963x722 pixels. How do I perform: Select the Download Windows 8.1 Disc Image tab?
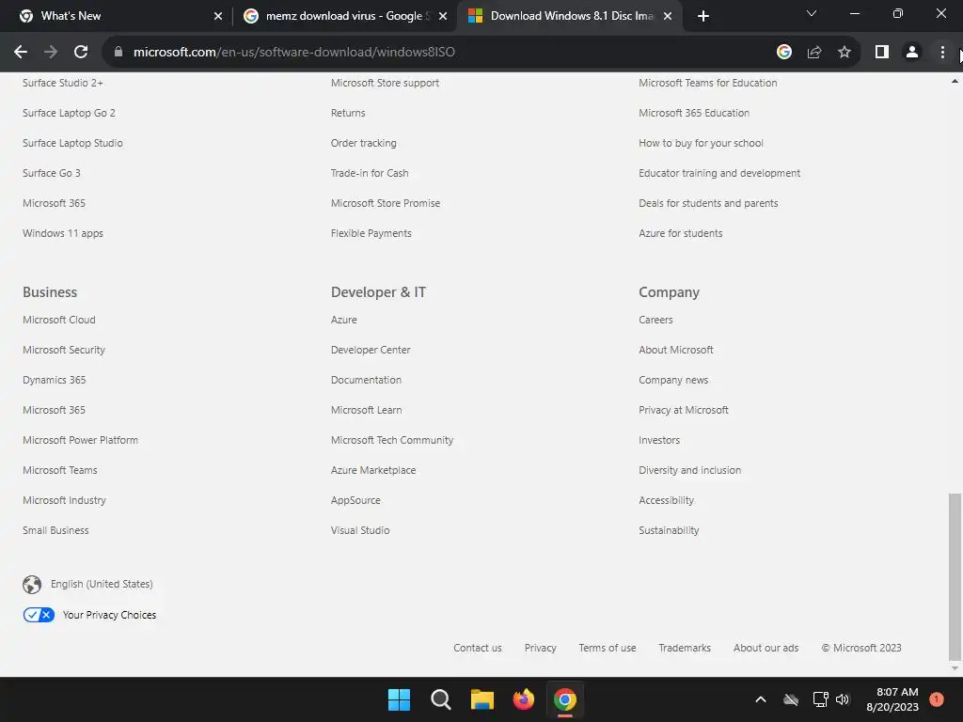pyautogui.click(x=572, y=16)
